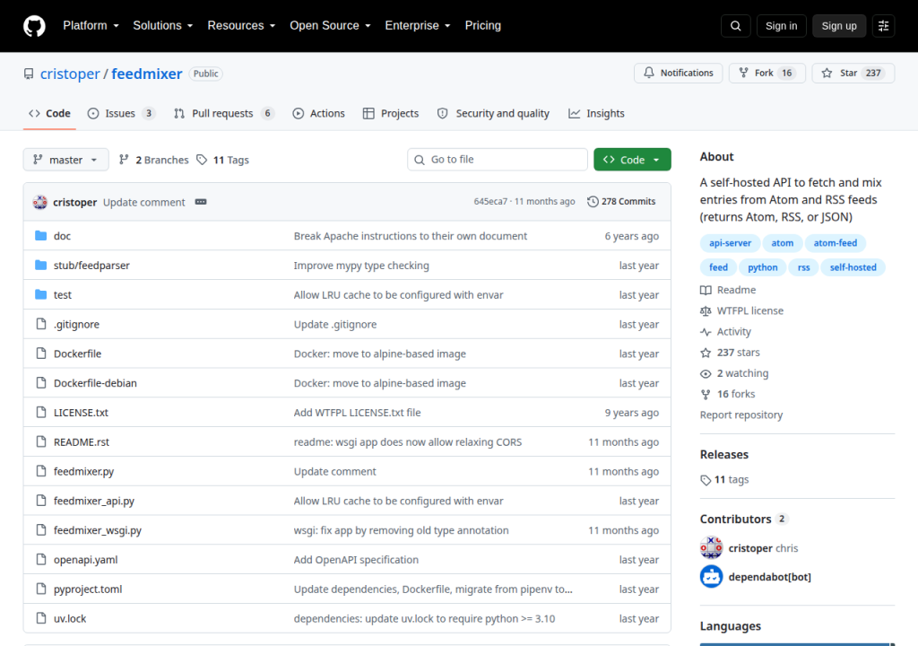Click the Sign up button
The width and height of the screenshot is (918, 646).
pyautogui.click(x=839, y=26)
